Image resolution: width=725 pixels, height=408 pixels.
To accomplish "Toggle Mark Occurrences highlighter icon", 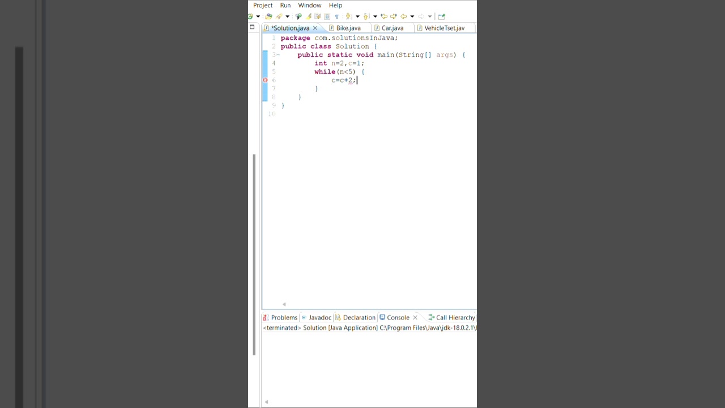I will point(309,16).
